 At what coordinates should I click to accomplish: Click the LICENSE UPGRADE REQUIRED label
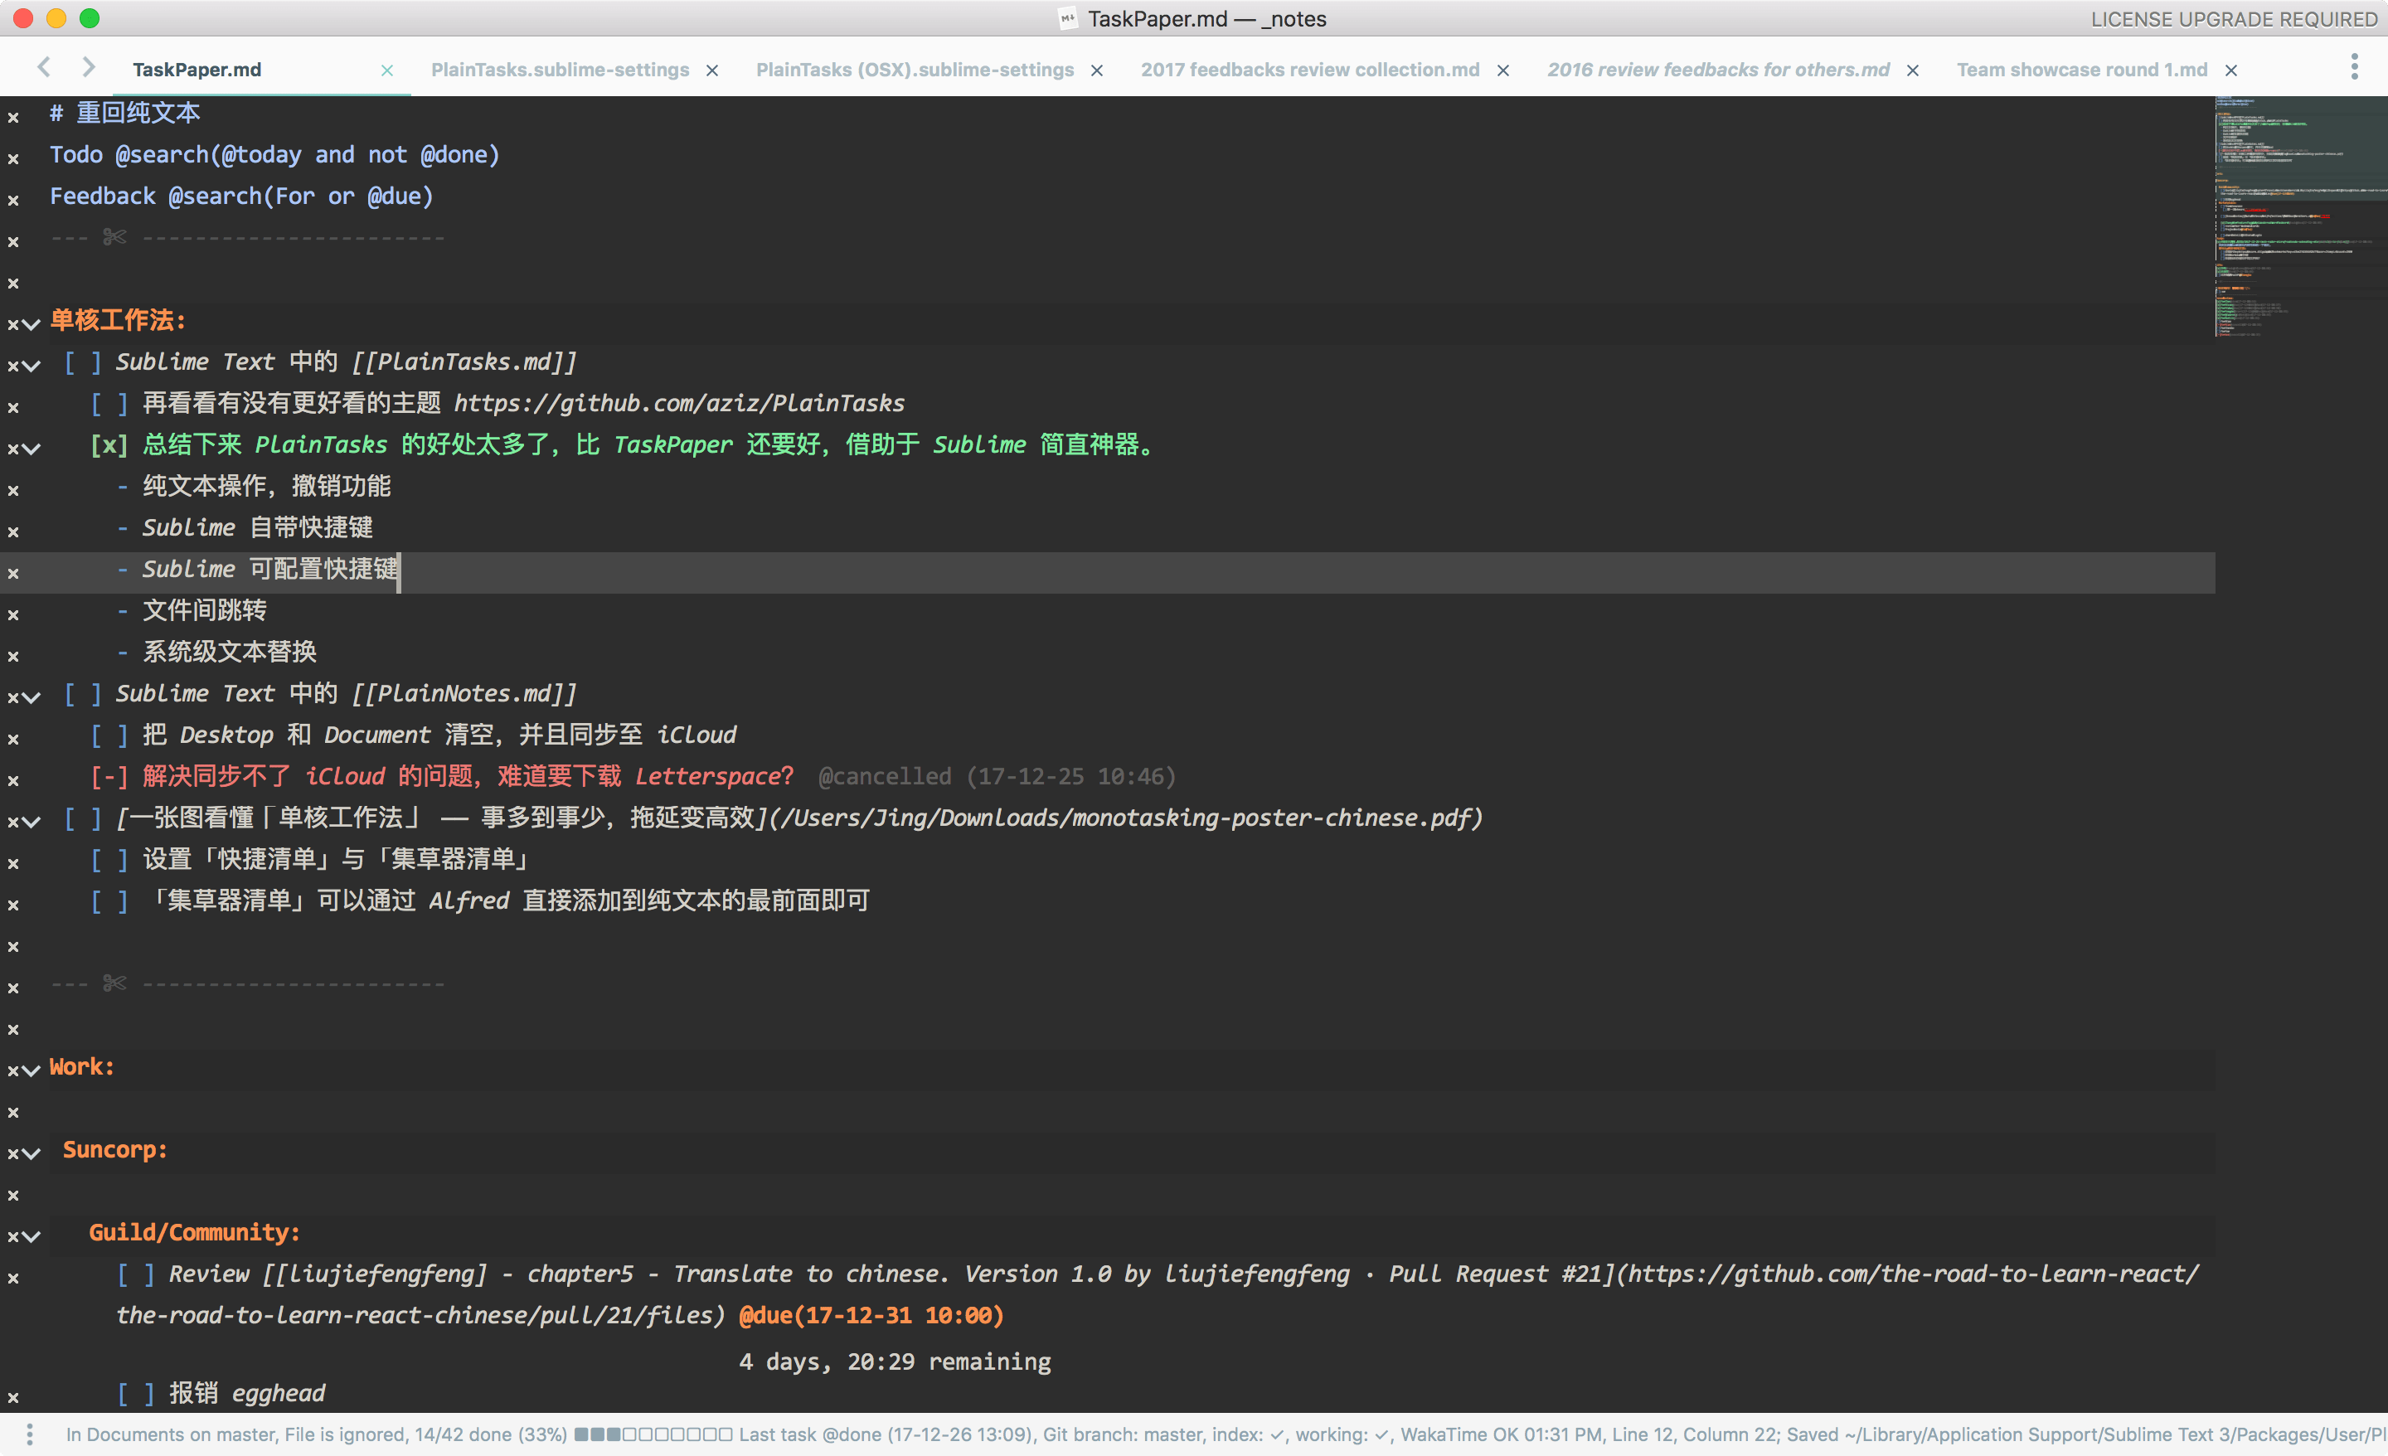pos(2233,19)
